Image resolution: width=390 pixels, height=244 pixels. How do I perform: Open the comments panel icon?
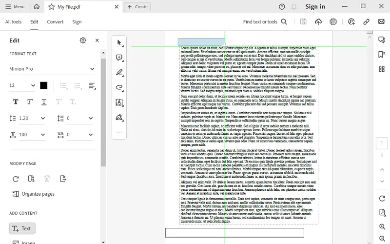(x=382, y=40)
